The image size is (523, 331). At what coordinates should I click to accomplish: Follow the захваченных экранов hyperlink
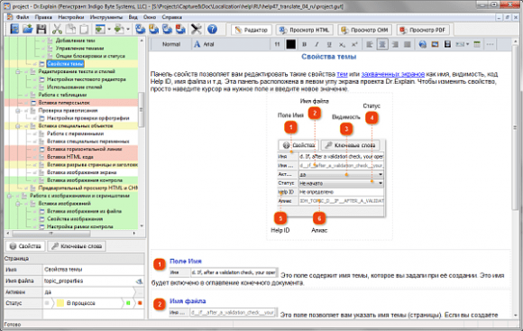coord(393,74)
